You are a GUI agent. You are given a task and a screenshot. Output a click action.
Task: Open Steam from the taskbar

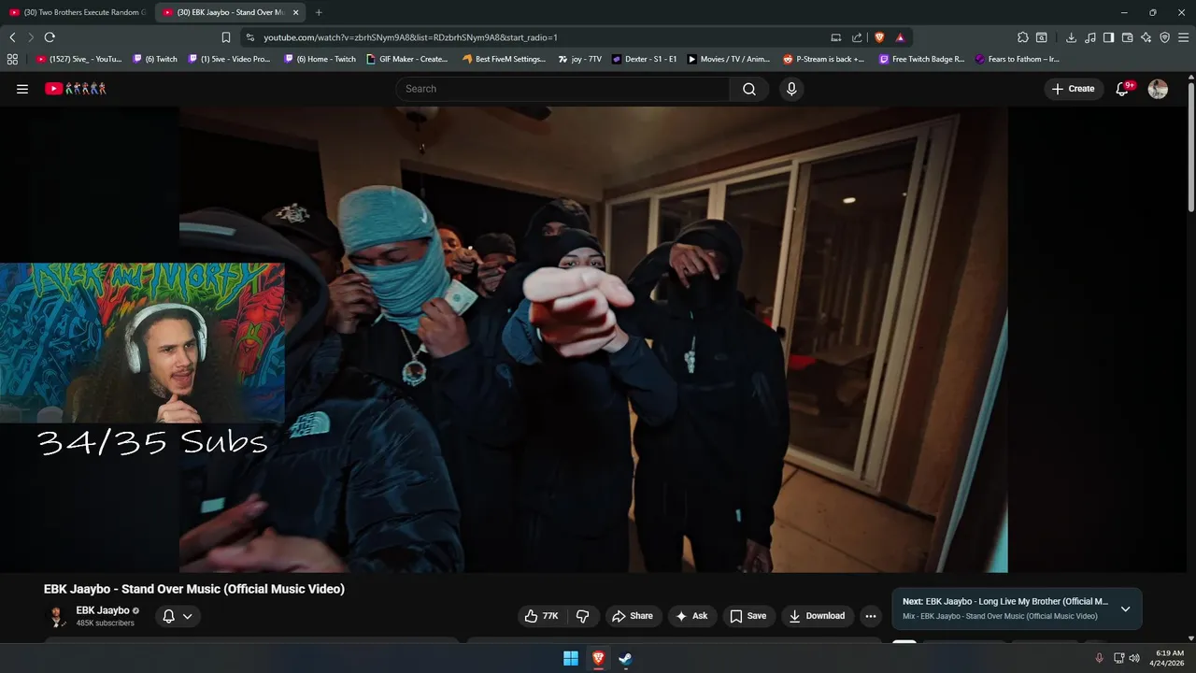625,658
